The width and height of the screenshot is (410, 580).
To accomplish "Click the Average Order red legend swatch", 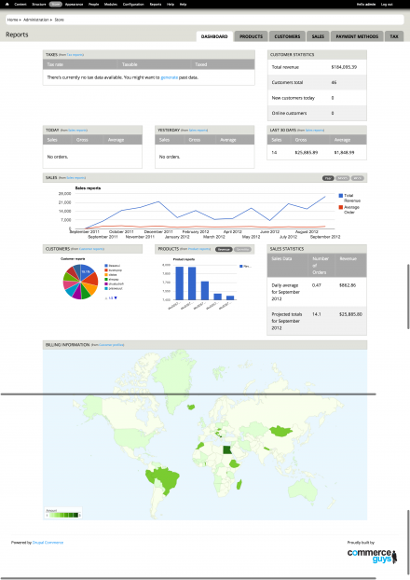I will point(340,208).
